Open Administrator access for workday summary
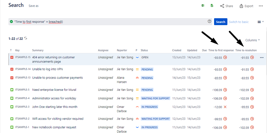 click(x=54, y=98)
